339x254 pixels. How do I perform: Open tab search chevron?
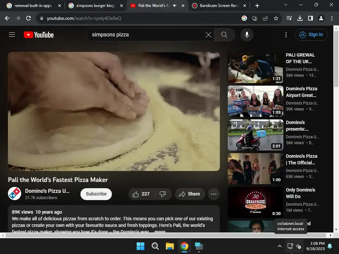tap(286, 5)
